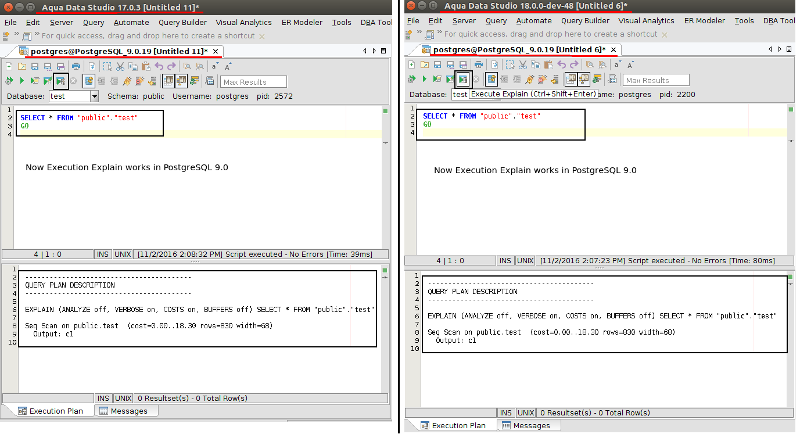Click Execute with settings gear icon, 17.0.3 window
The width and height of the screenshot is (800, 434).
point(9,81)
